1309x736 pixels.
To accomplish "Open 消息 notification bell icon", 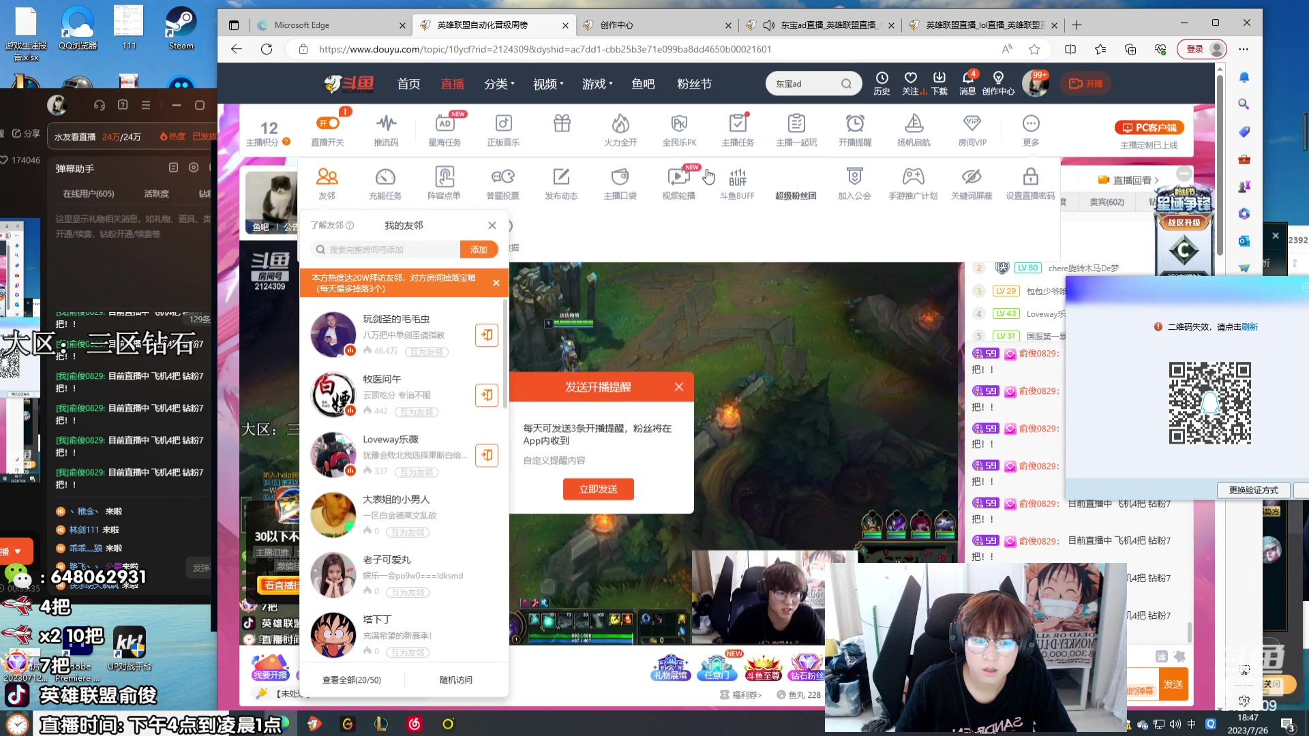I will (967, 83).
